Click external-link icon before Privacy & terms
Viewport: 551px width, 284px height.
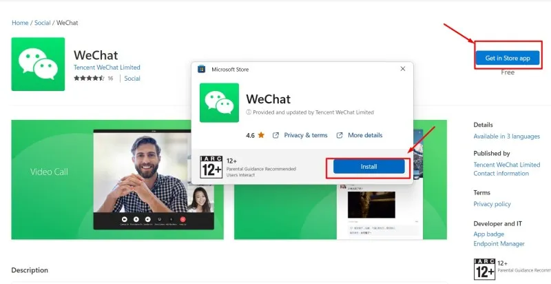276,135
